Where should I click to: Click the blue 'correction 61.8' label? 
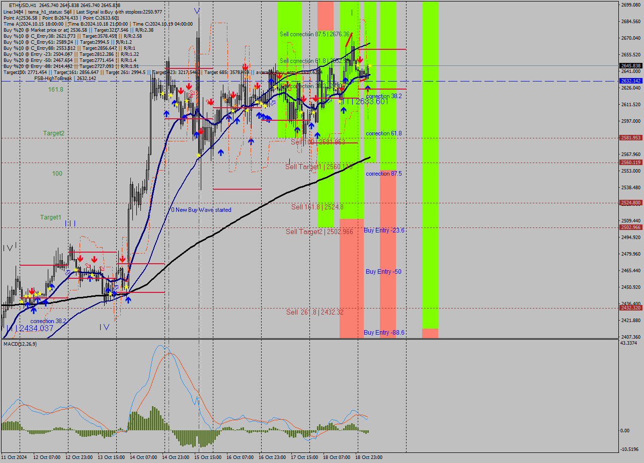point(383,133)
